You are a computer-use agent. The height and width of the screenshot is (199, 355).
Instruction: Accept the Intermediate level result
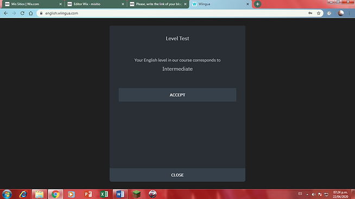tap(177, 95)
